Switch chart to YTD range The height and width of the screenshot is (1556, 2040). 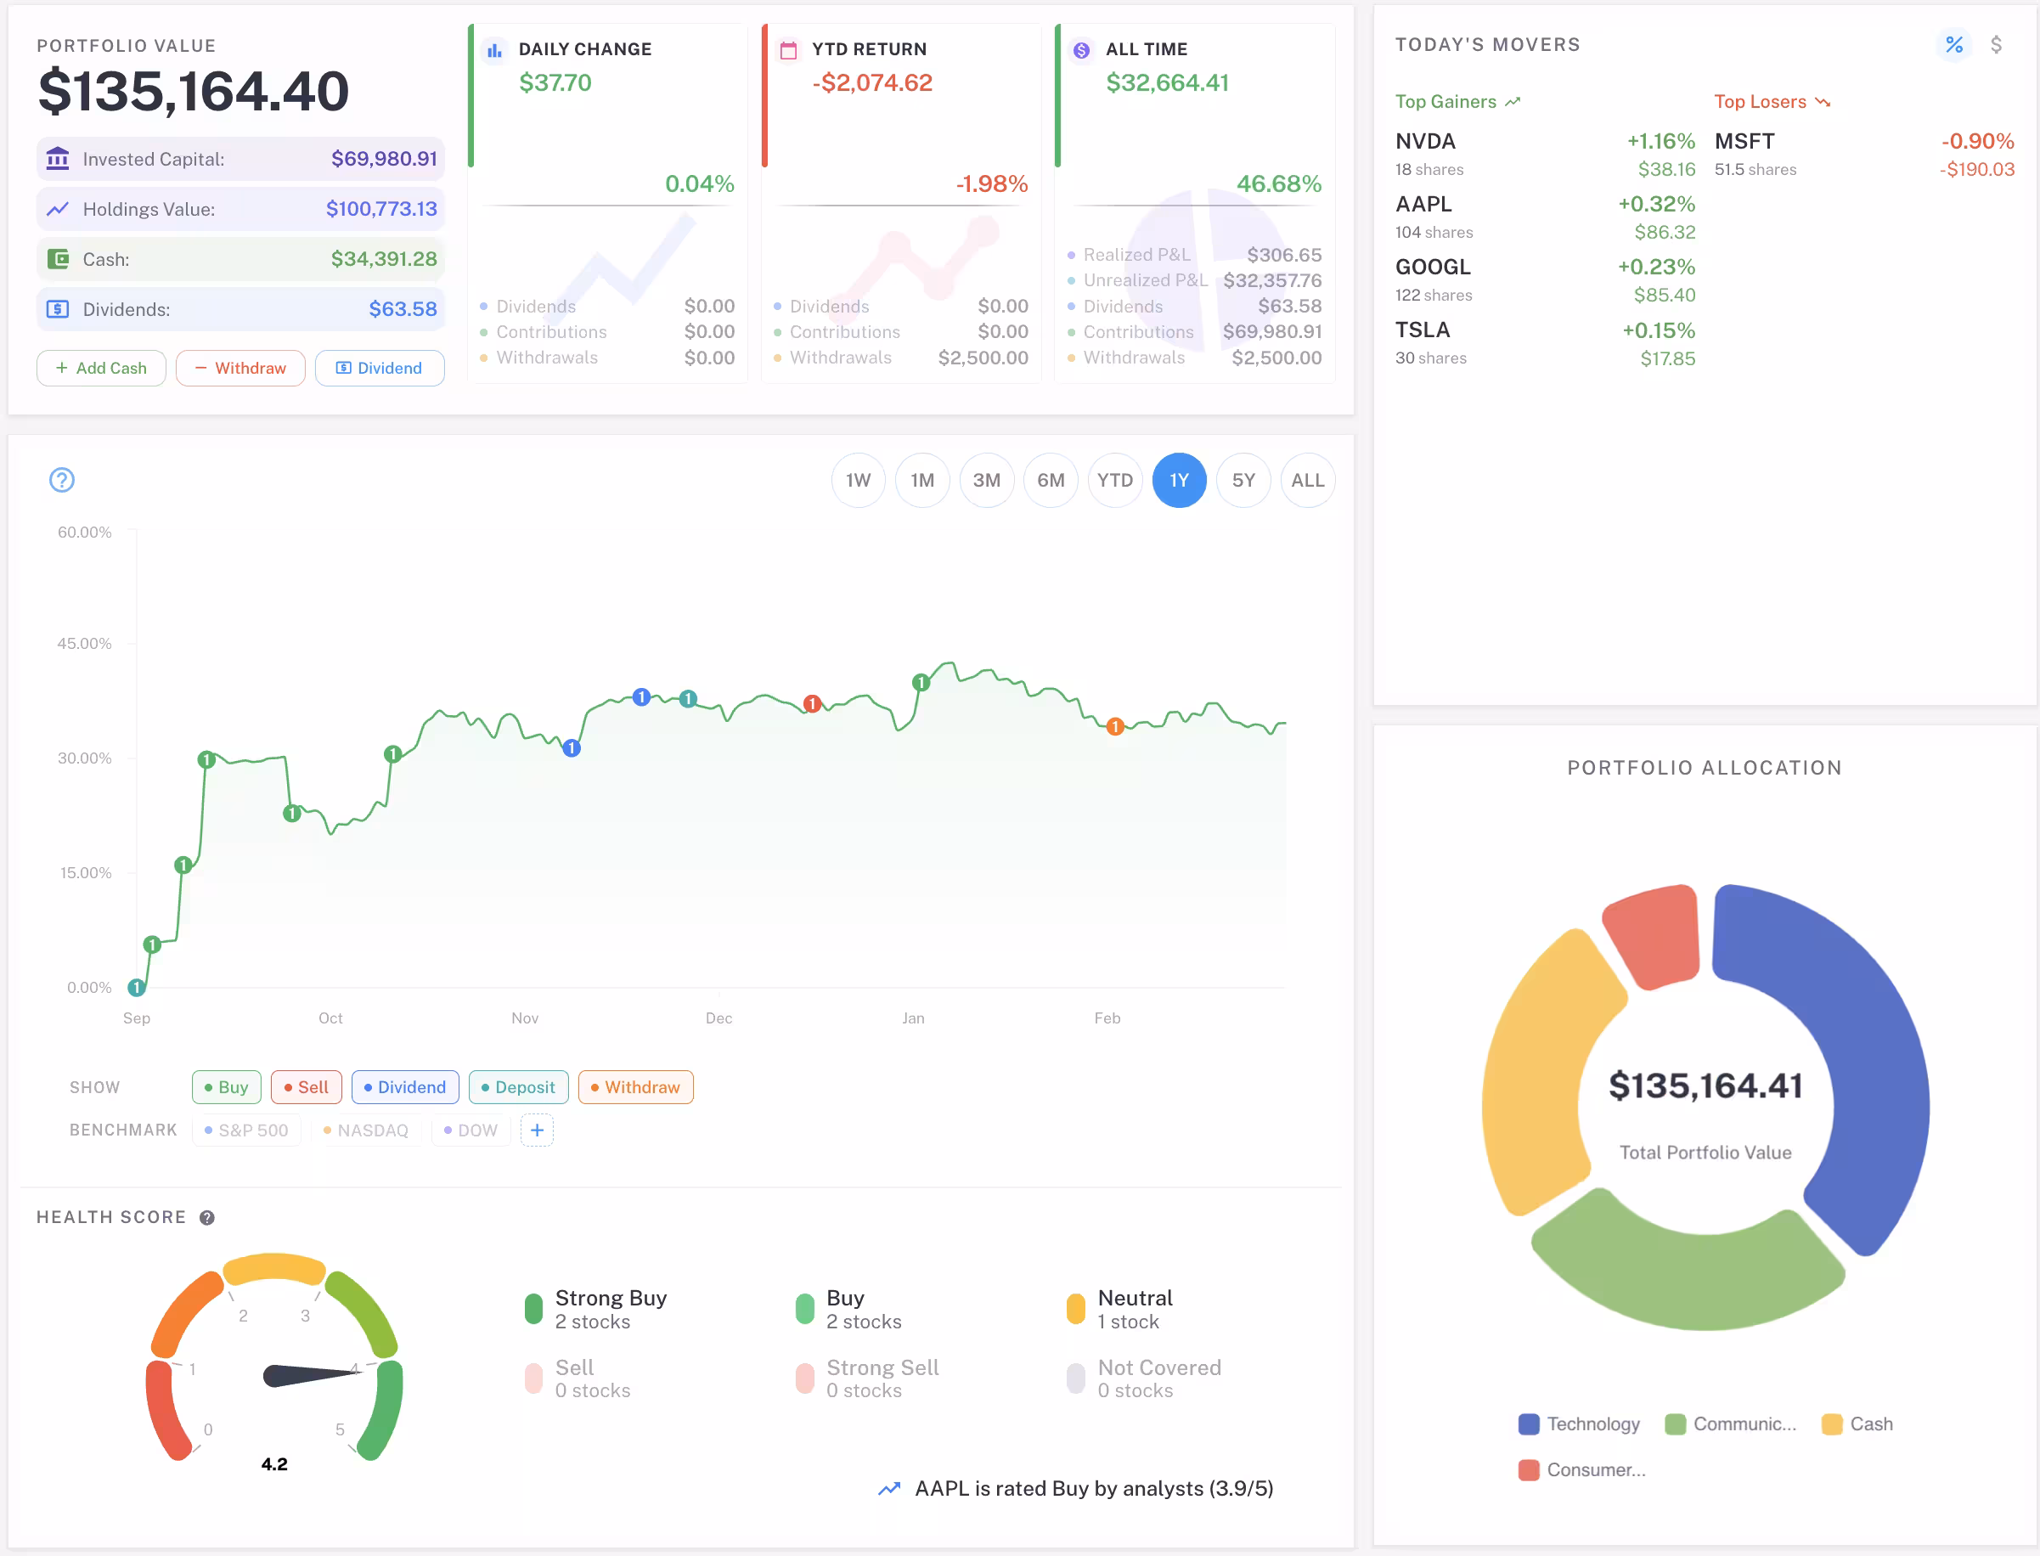[1115, 480]
